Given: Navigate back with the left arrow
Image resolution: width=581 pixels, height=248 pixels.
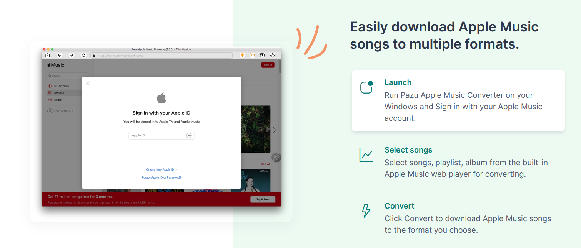Looking at the screenshot, I should click(60, 55).
